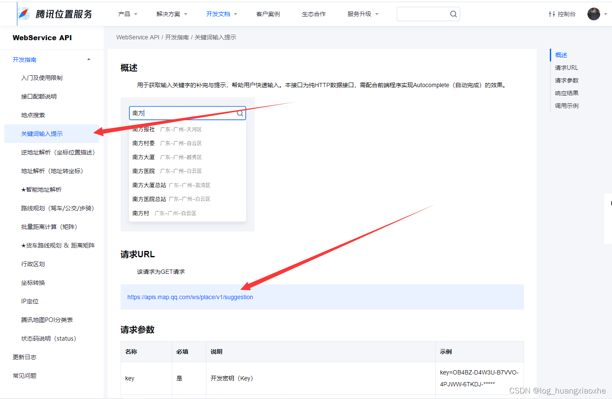Click the key=OB4BZ example cell

480,378
